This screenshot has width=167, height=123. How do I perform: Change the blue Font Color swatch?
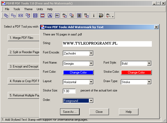point(78,72)
